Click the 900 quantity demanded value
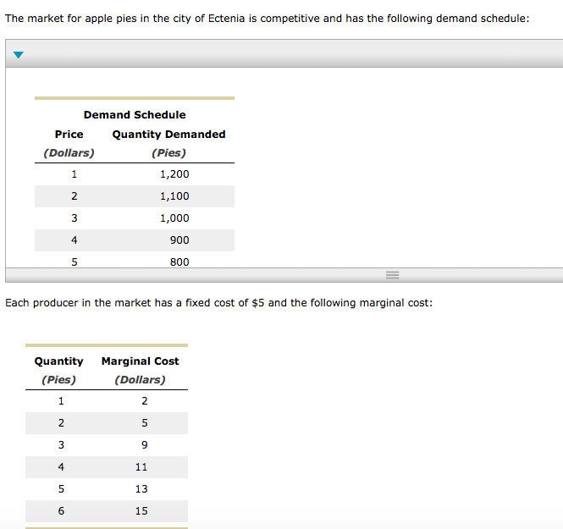The height and width of the screenshot is (529, 563). tap(179, 240)
